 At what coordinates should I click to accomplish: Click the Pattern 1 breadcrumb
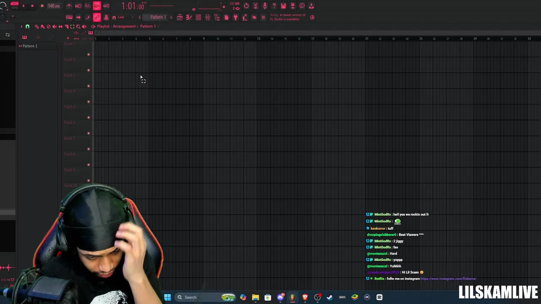148,26
